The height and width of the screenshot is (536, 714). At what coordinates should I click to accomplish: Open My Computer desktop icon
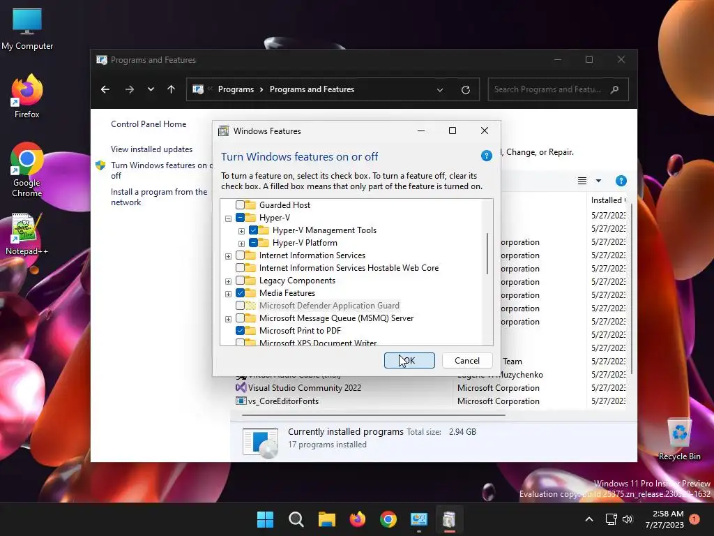(x=27, y=29)
